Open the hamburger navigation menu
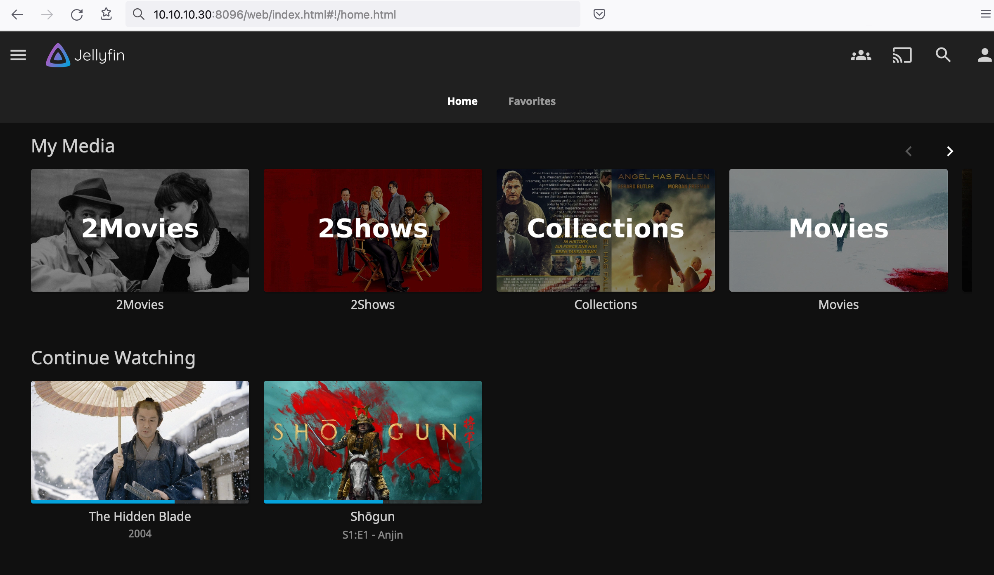Image resolution: width=994 pixels, height=575 pixels. click(x=18, y=55)
